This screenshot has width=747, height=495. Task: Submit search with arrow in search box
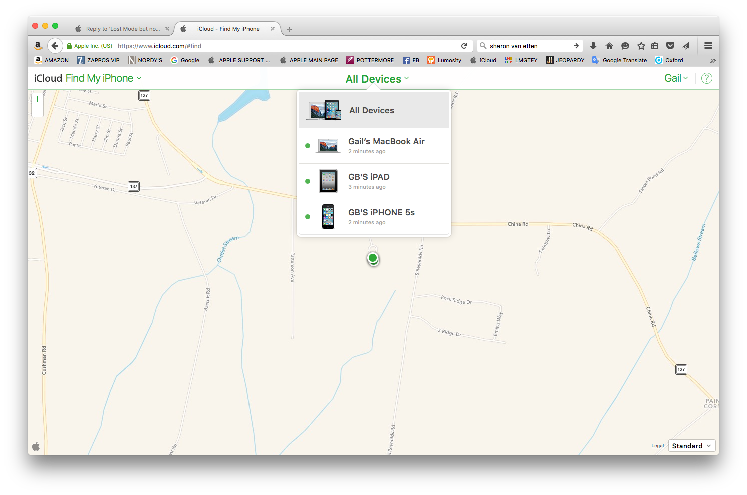576,46
